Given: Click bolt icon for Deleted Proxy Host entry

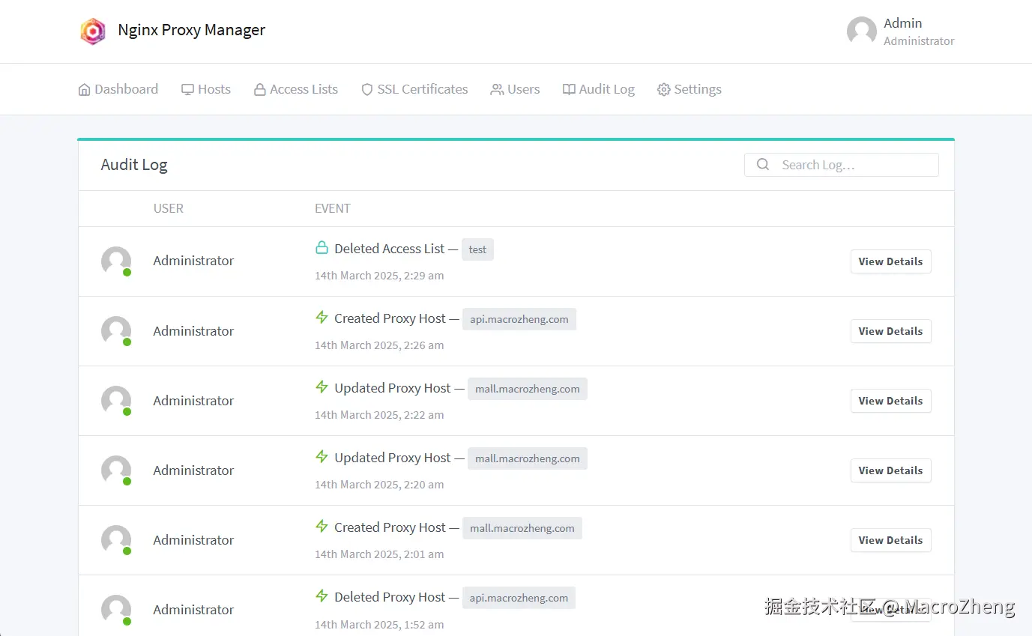Looking at the screenshot, I should (x=322, y=596).
